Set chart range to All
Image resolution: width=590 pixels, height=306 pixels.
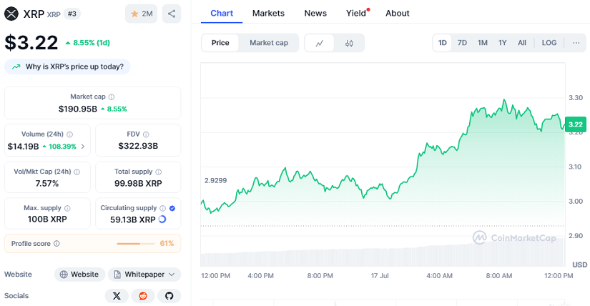coord(522,43)
